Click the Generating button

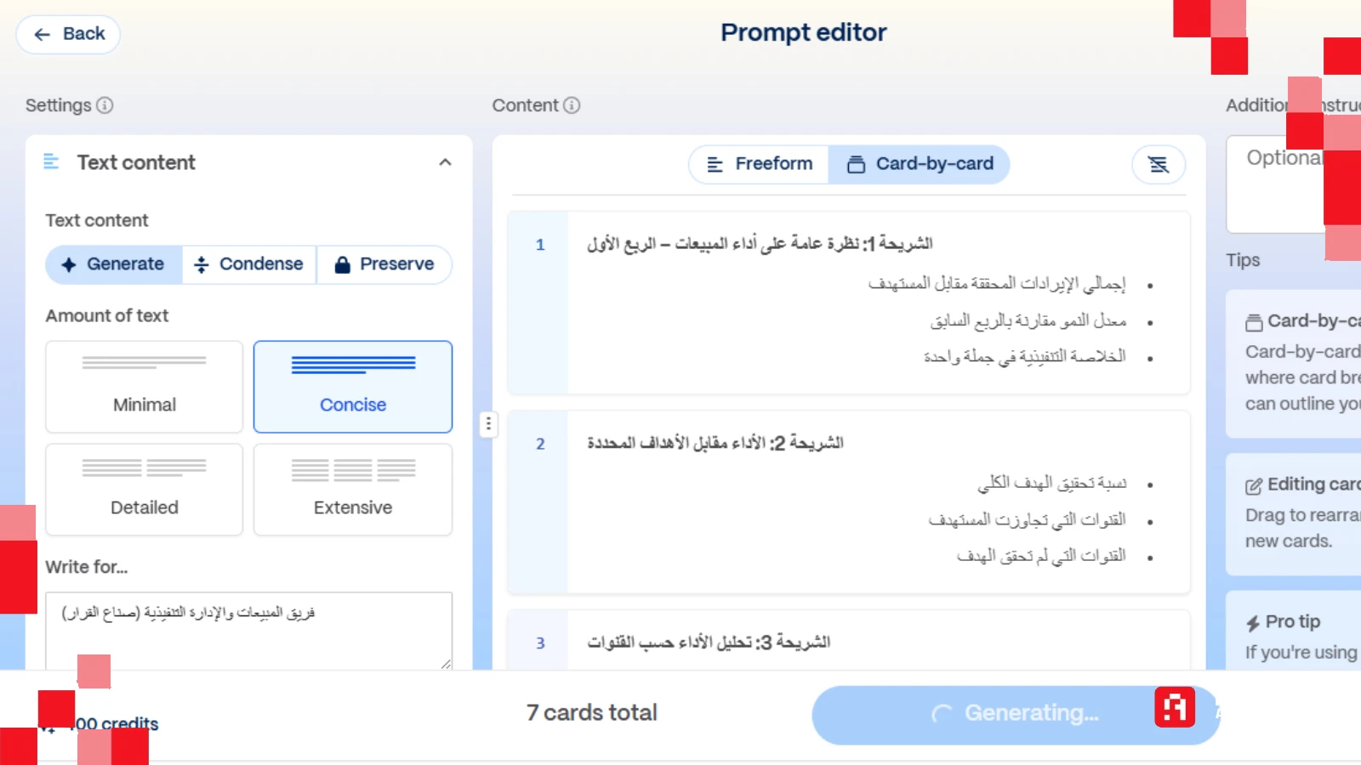click(x=1015, y=714)
